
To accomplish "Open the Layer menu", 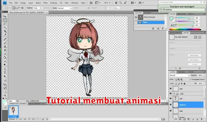I will click(31, 3).
